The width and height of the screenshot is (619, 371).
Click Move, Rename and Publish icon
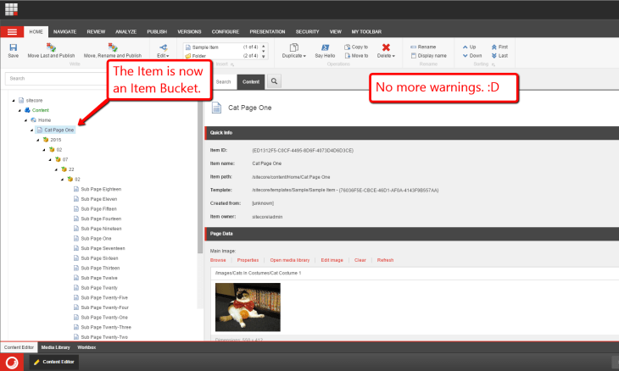click(112, 48)
